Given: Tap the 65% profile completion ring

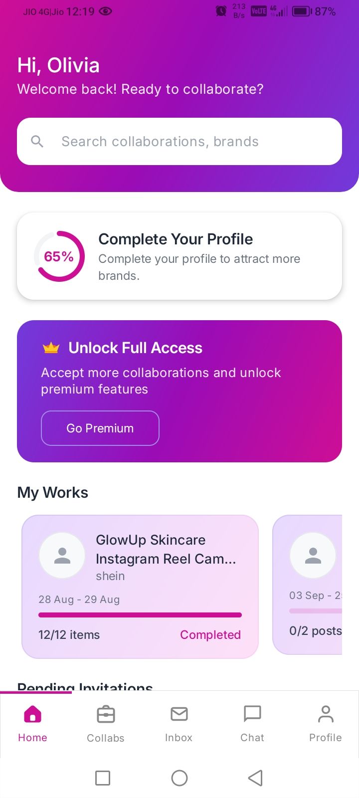Looking at the screenshot, I should pos(59,256).
